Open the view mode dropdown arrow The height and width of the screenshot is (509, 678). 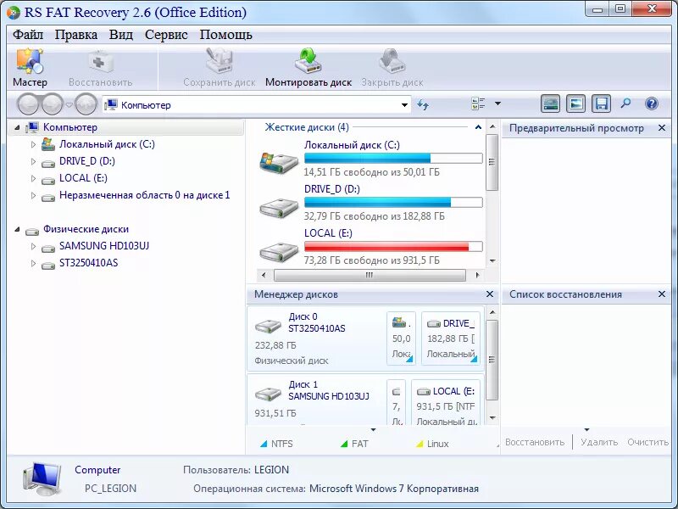[497, 103]
